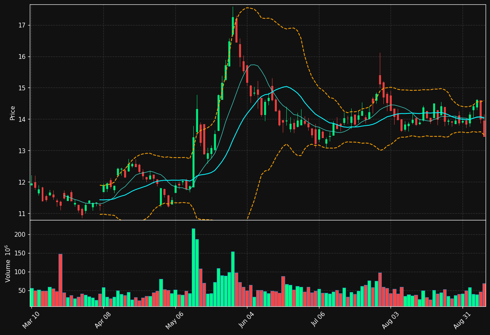Click the volume axis value 50
The image size is (490, 335).
point(21,290)
